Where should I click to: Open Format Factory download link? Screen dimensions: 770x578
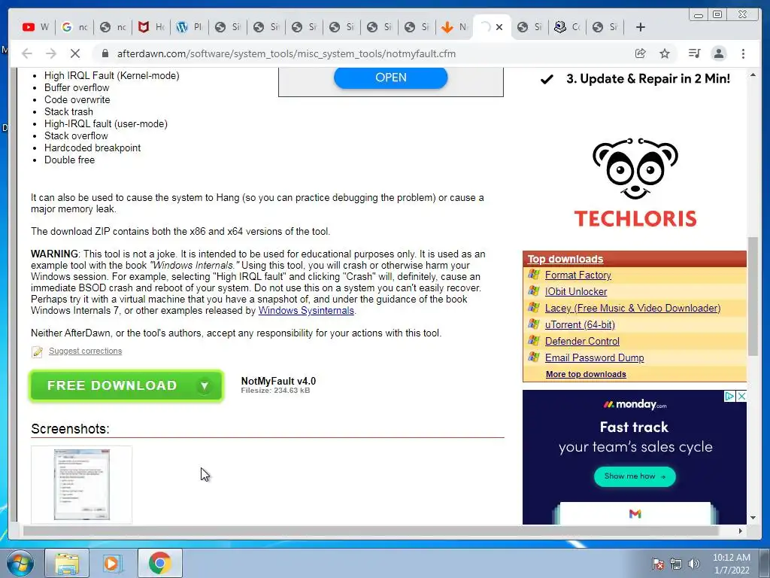(578, 275)
